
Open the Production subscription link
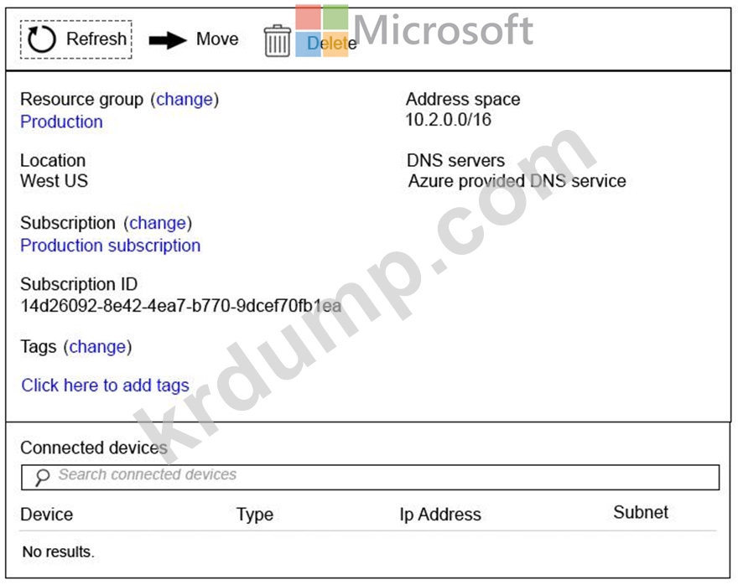click(x=111, y=246)
